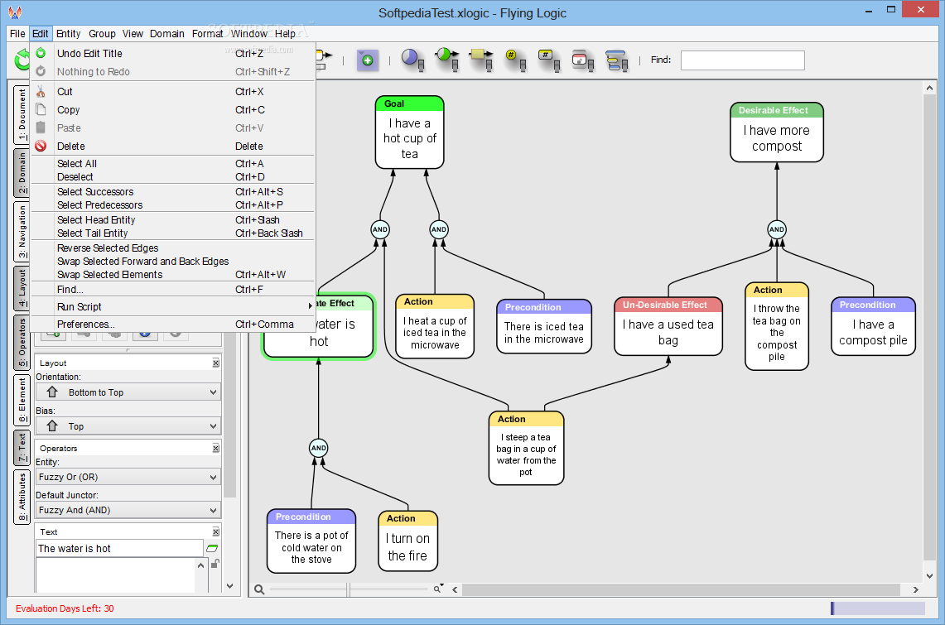Toggle the stacked blue-yellow bars toolbar icon

[x=617, y=60]
